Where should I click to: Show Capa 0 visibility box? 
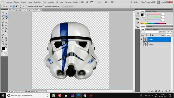[141, 44]
